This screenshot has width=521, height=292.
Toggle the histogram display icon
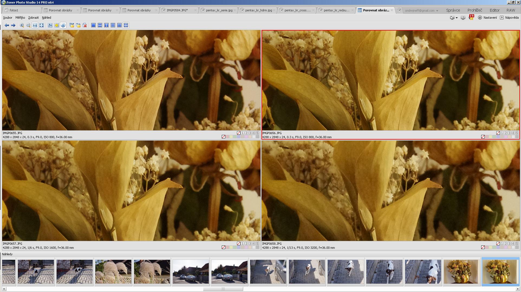(50, 25)
